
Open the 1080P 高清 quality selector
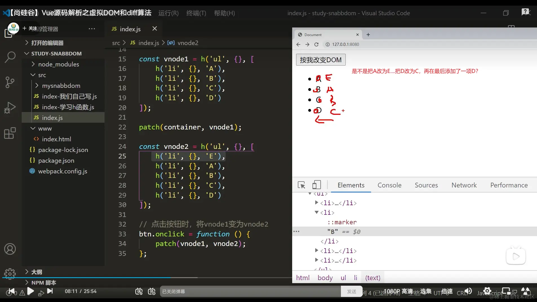pyautogui.click(x=398, y=291)
